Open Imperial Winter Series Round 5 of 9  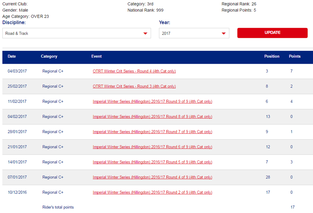click(152, 162)
